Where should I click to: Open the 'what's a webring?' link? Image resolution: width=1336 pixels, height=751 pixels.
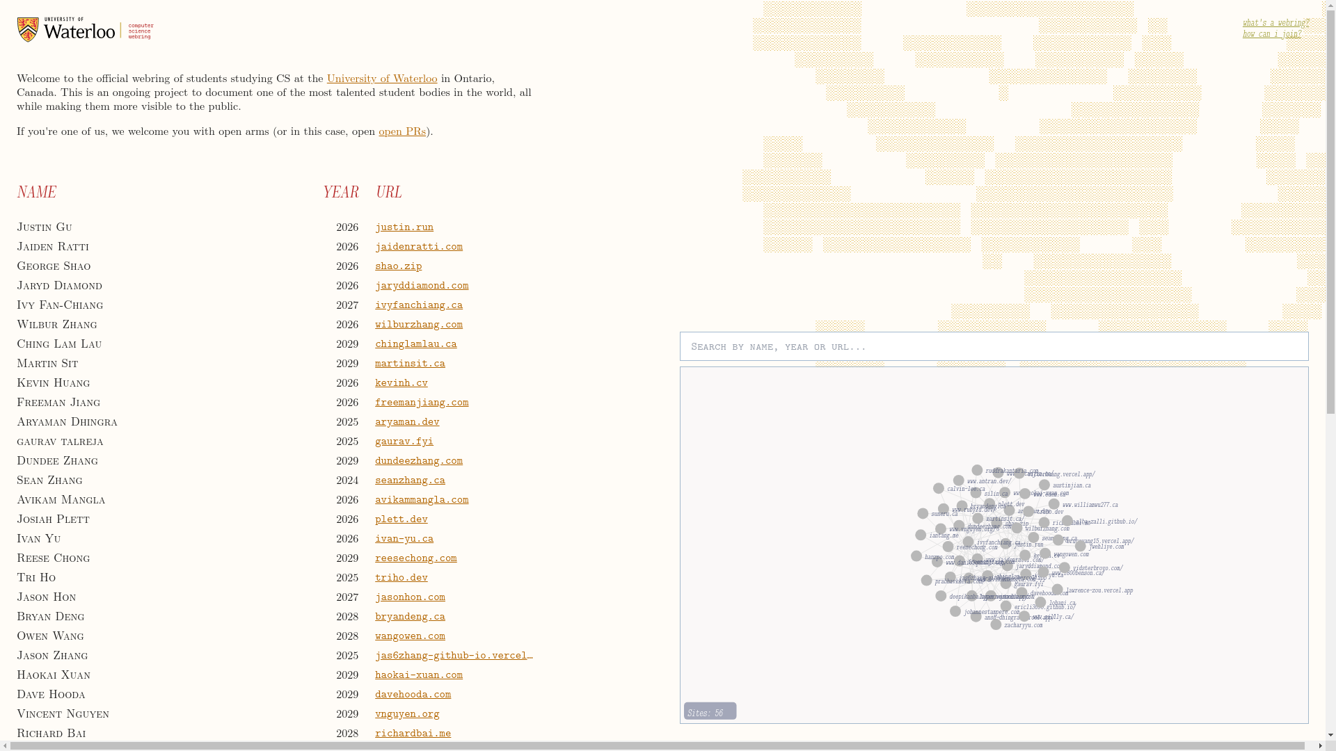point(1275,23)
